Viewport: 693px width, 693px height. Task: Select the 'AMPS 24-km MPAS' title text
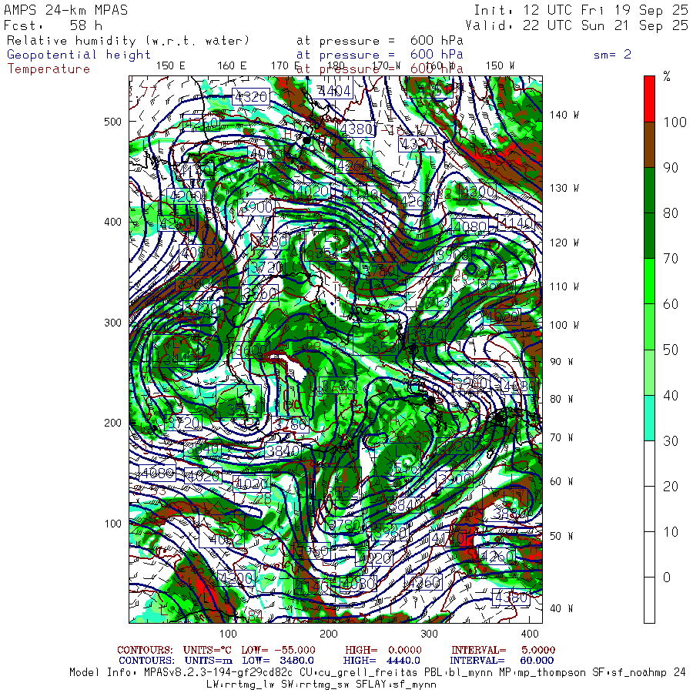pyautogui.click(x=66, y=10)
